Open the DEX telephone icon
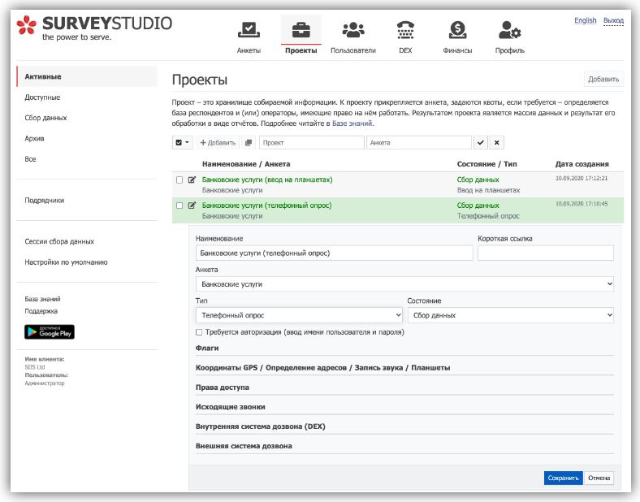The height and width of the screenshot is (502, 640). click(x=405, y=30)
